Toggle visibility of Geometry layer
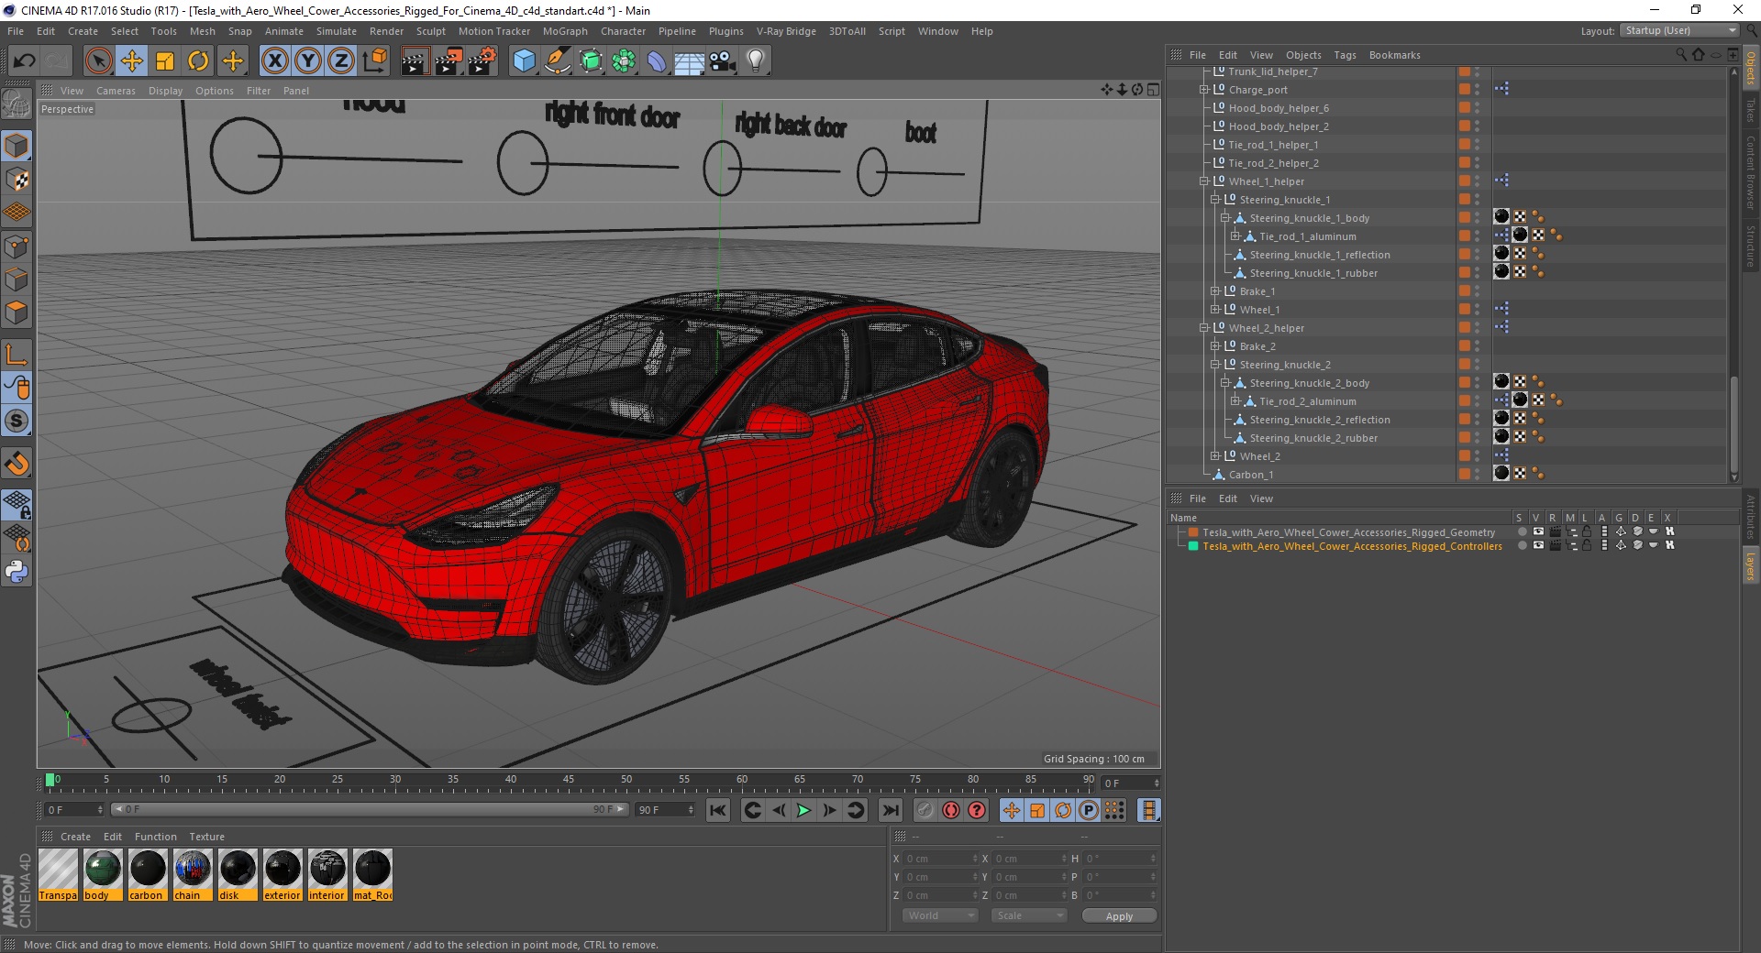1761x953 pixels. 1538,532
